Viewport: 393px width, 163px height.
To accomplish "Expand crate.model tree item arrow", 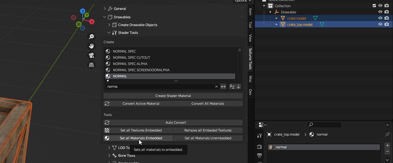I will click(x=276, y=18).
